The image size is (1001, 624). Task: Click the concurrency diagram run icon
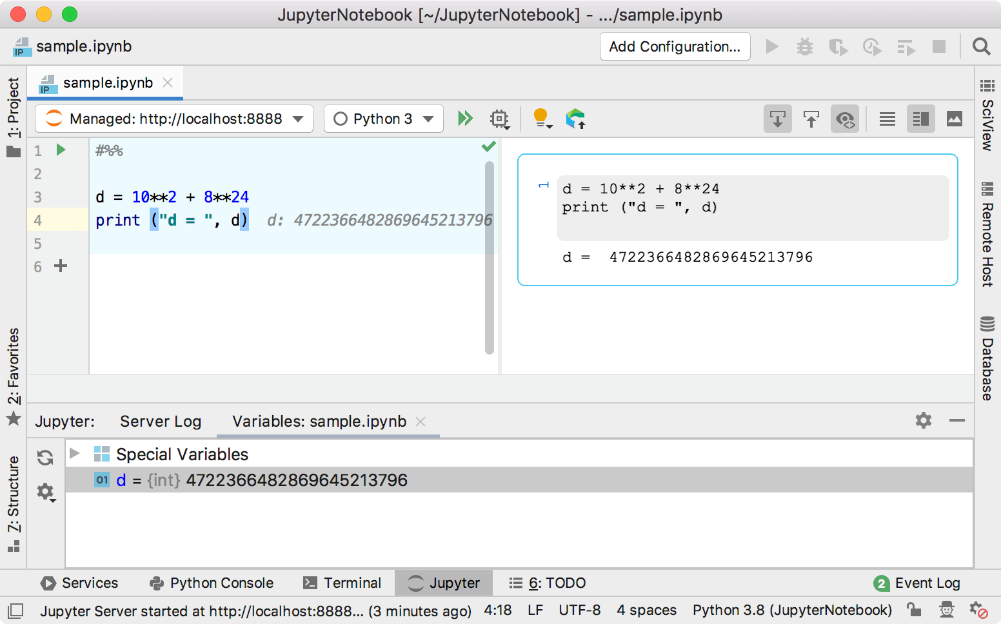906,46
